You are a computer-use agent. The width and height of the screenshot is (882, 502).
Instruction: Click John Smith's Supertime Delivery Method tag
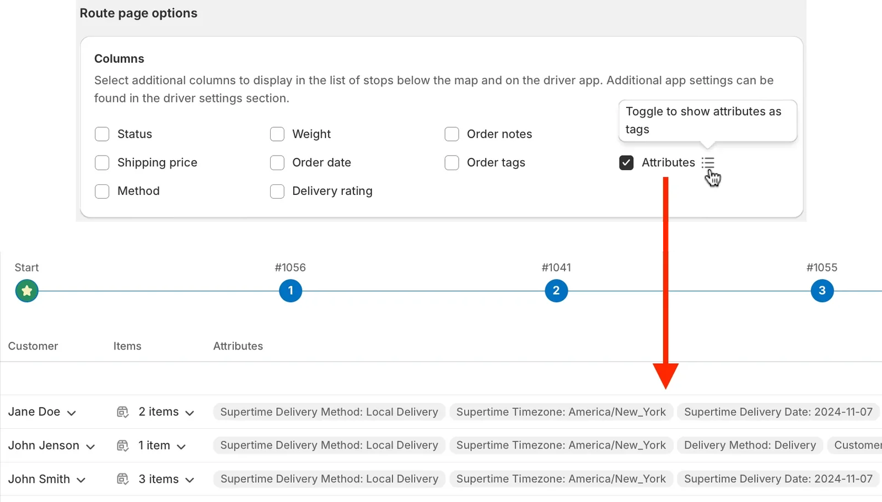click(x=329, y=479)
